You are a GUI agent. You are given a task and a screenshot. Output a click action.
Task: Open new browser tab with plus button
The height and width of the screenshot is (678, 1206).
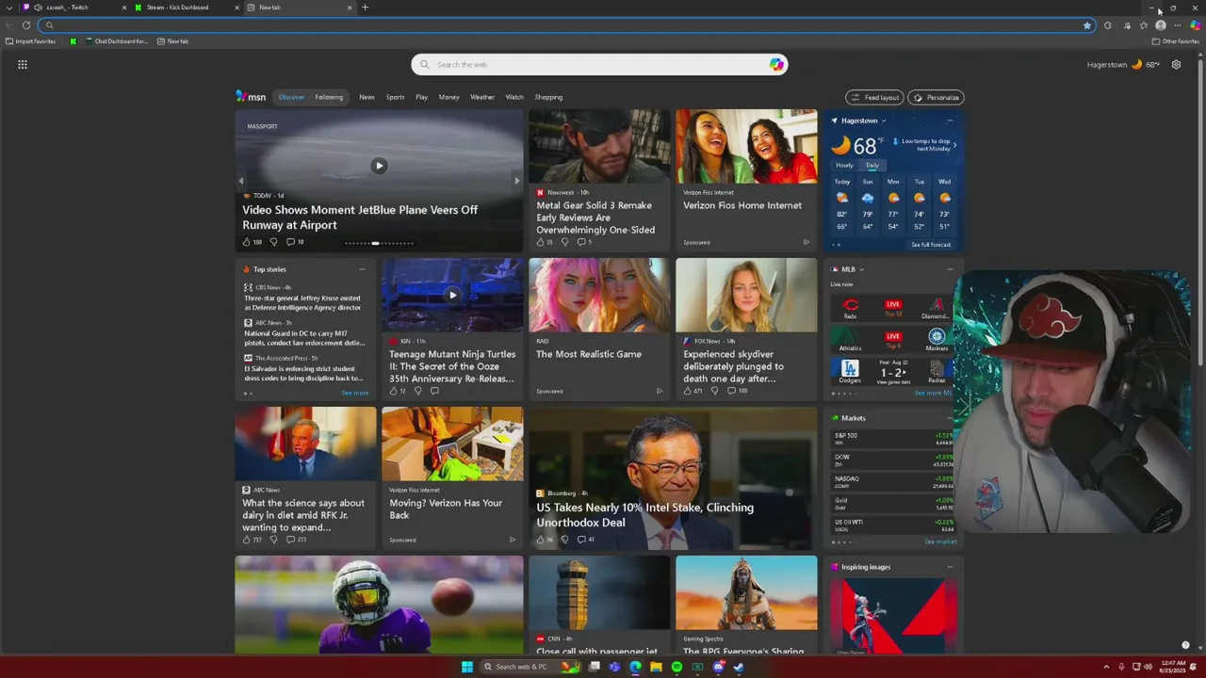(x=366, y=8)
